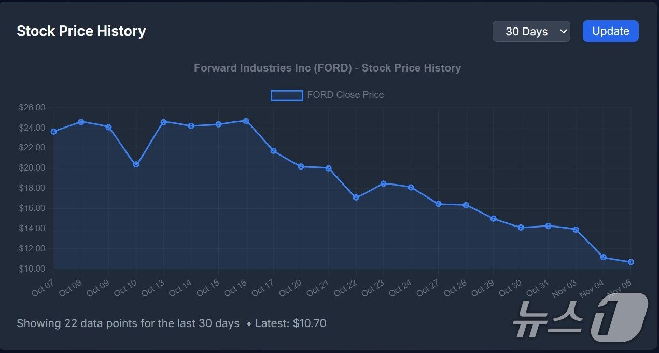
Task: Open the 30 Days range dropdown
Action: click(x=531, y=31)
